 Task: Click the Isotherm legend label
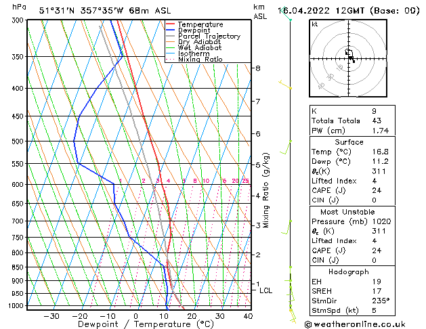pyautogui.click(x=194, y=53)
